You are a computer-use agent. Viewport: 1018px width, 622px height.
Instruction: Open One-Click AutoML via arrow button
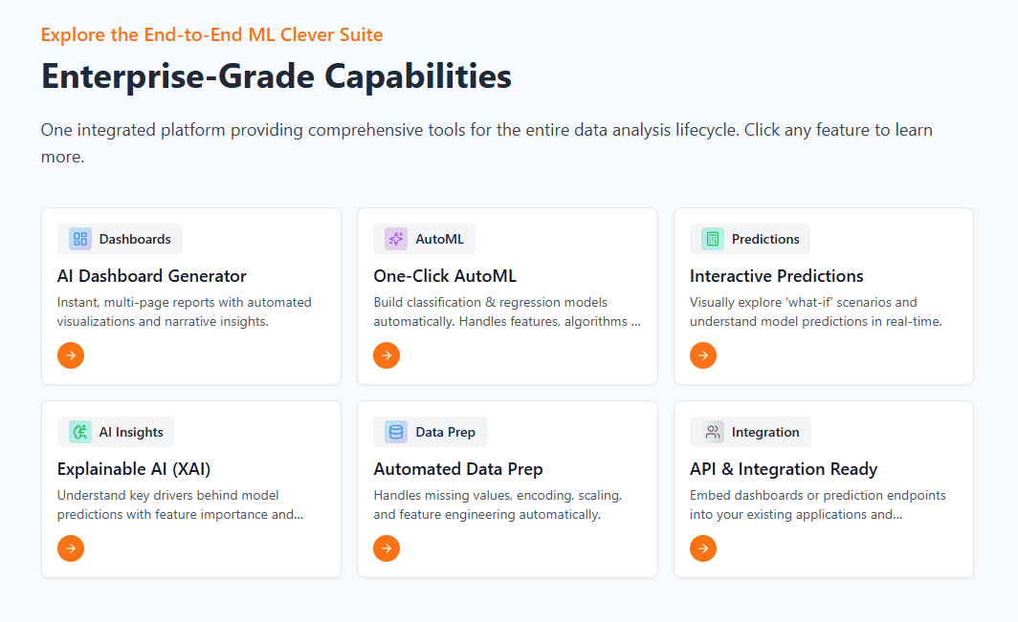pyautogui.click(x=387, y=355)
